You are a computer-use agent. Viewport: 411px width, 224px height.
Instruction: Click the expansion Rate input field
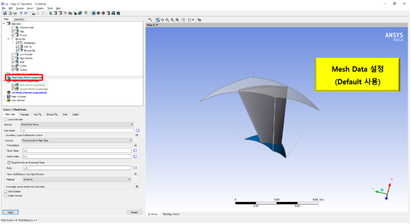(x=77, y=168)
